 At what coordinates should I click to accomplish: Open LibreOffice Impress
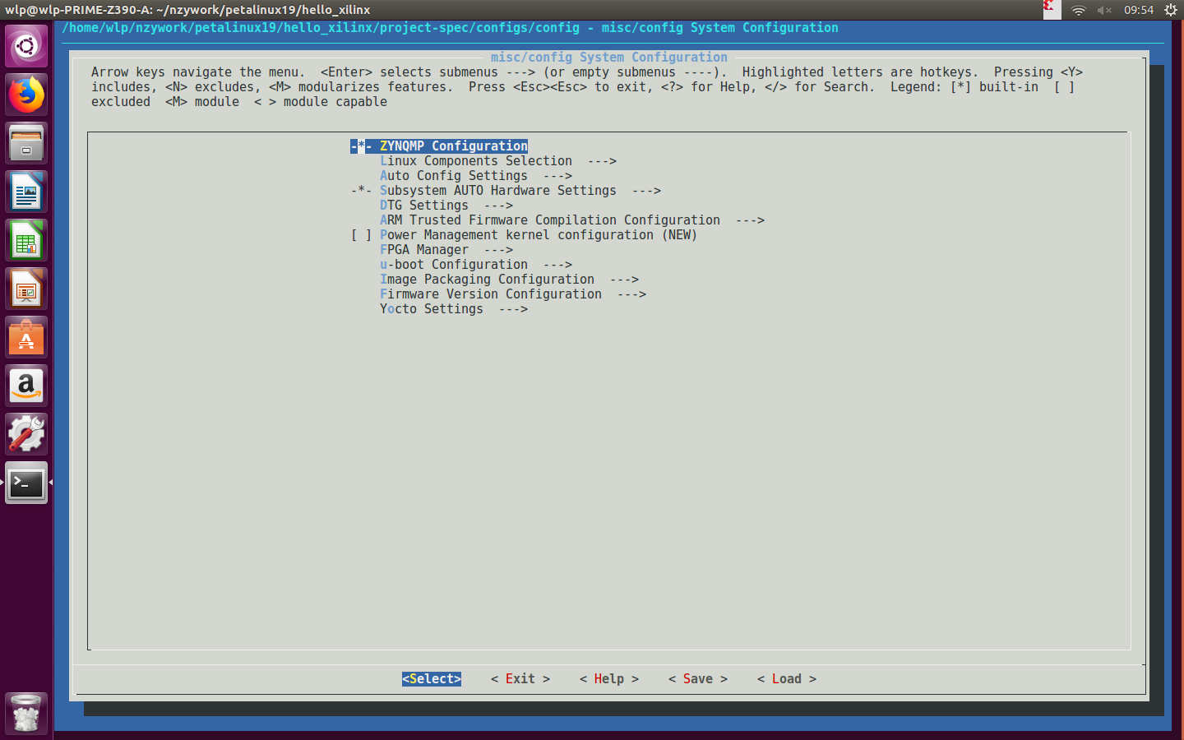tap(26, 288)
